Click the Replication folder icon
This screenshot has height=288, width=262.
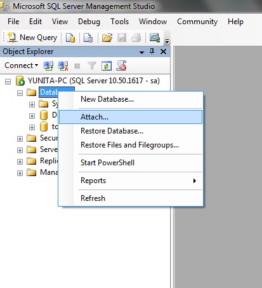click(x=32, y=161)
